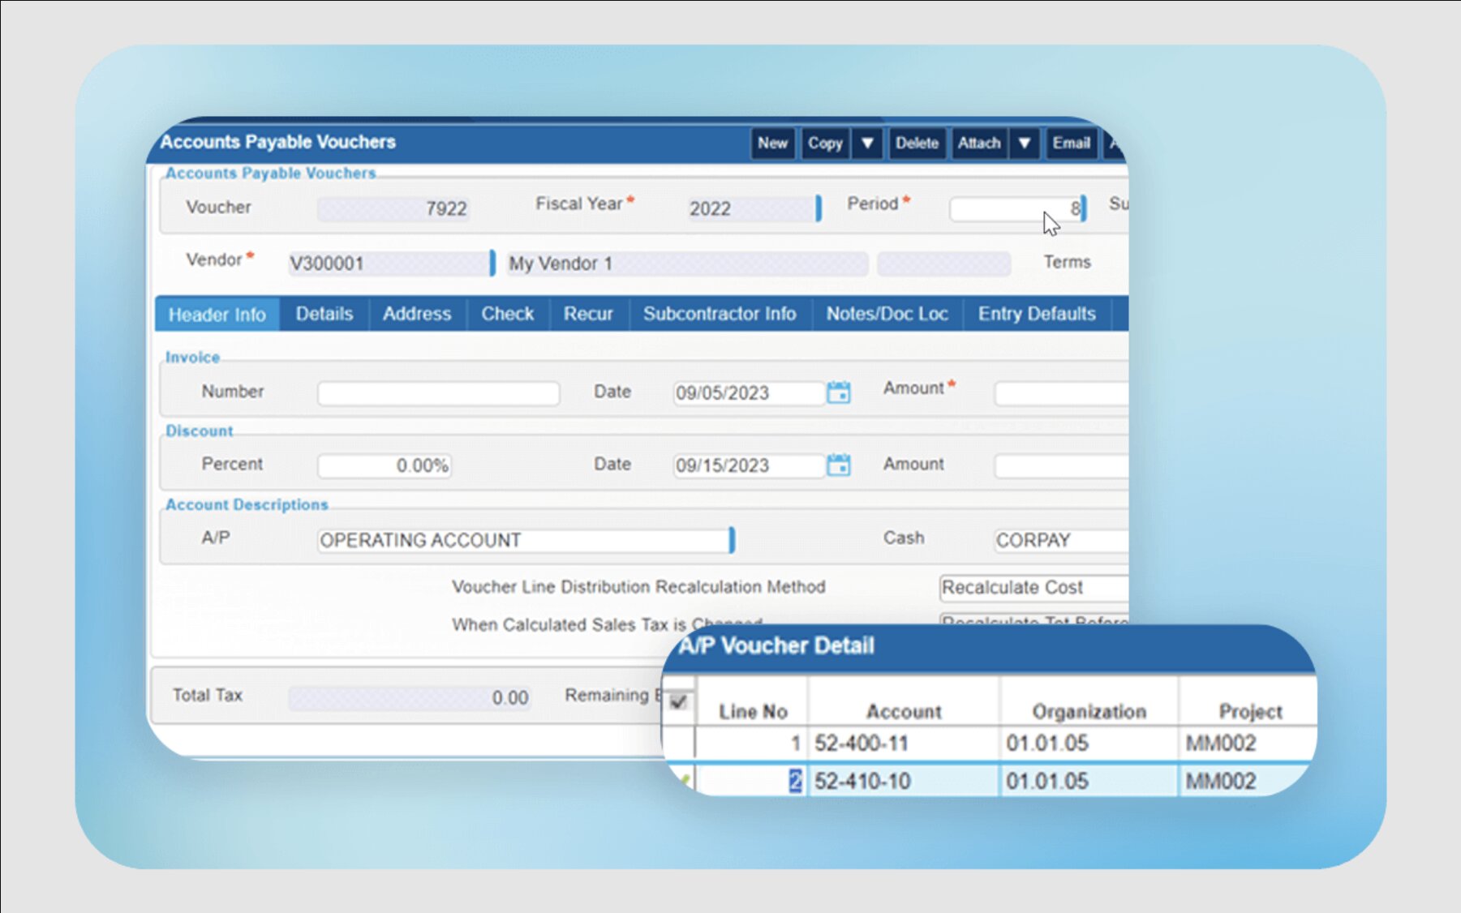Open the Discount Date calendar picker
Image resolution: width=1461 pixels, height=913 pixels.
[838, 465]
